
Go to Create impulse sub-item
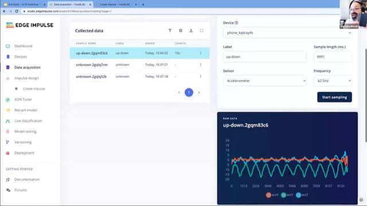pyautogui.click(x=34, y=89)
